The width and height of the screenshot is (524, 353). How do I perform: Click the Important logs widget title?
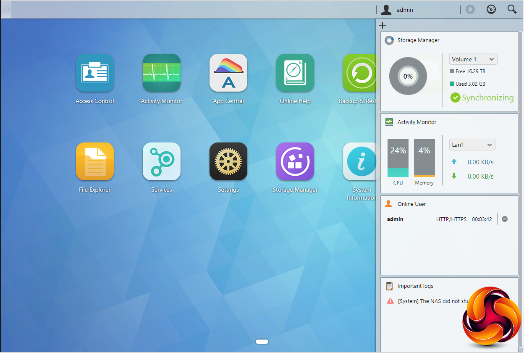[x=415, y=286]
